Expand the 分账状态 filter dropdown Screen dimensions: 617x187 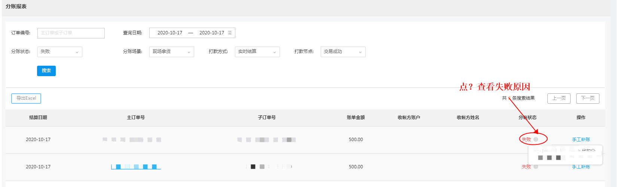pos(59,52)
